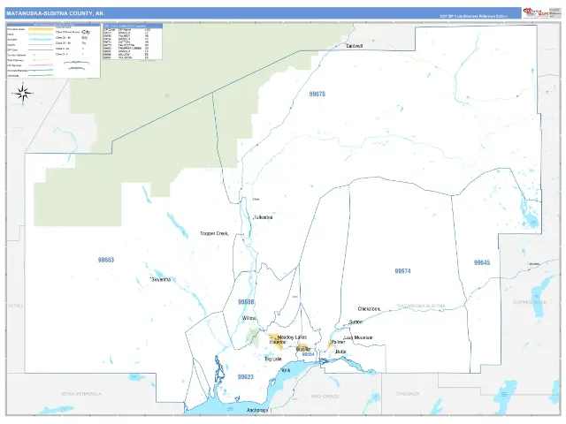Viewport: 566px width, 424px height.
Task: Click the Big Lake place label
Action: click(x=273, y=360)
